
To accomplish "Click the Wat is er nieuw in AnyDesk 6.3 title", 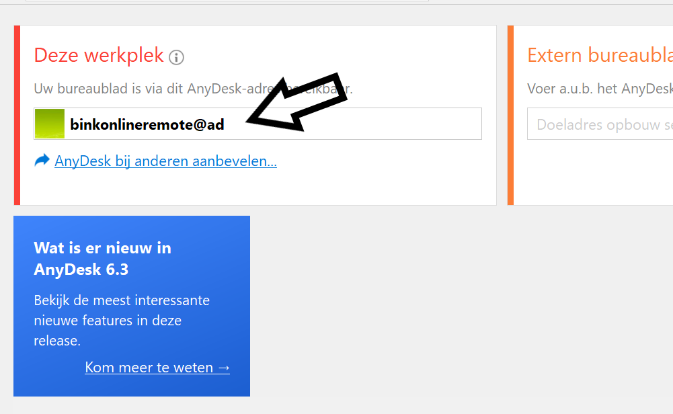I will click(103, 259).
